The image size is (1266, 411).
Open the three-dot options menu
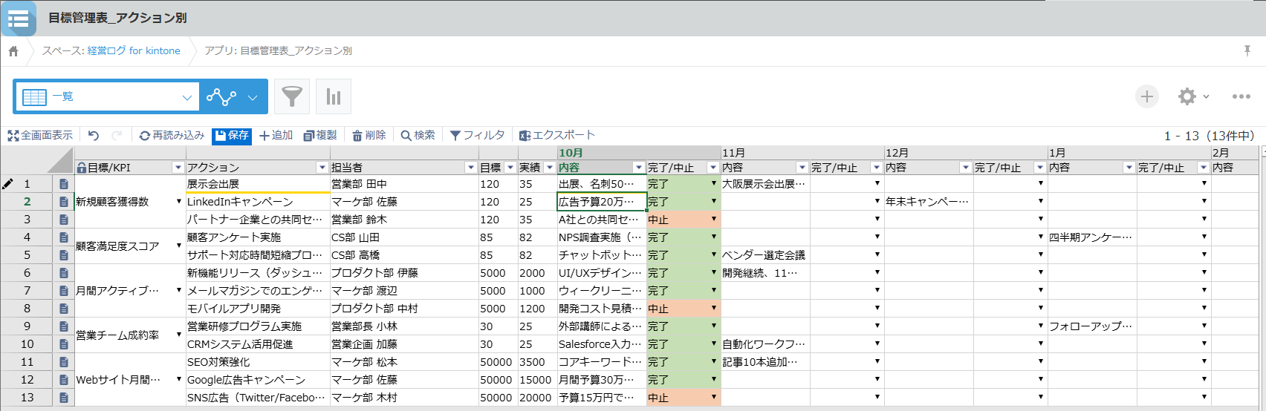(x=1241, y=96)
